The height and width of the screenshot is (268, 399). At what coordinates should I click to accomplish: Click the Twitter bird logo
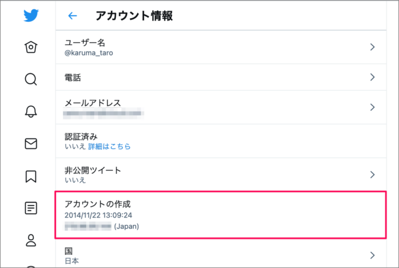tap(31, 16)
